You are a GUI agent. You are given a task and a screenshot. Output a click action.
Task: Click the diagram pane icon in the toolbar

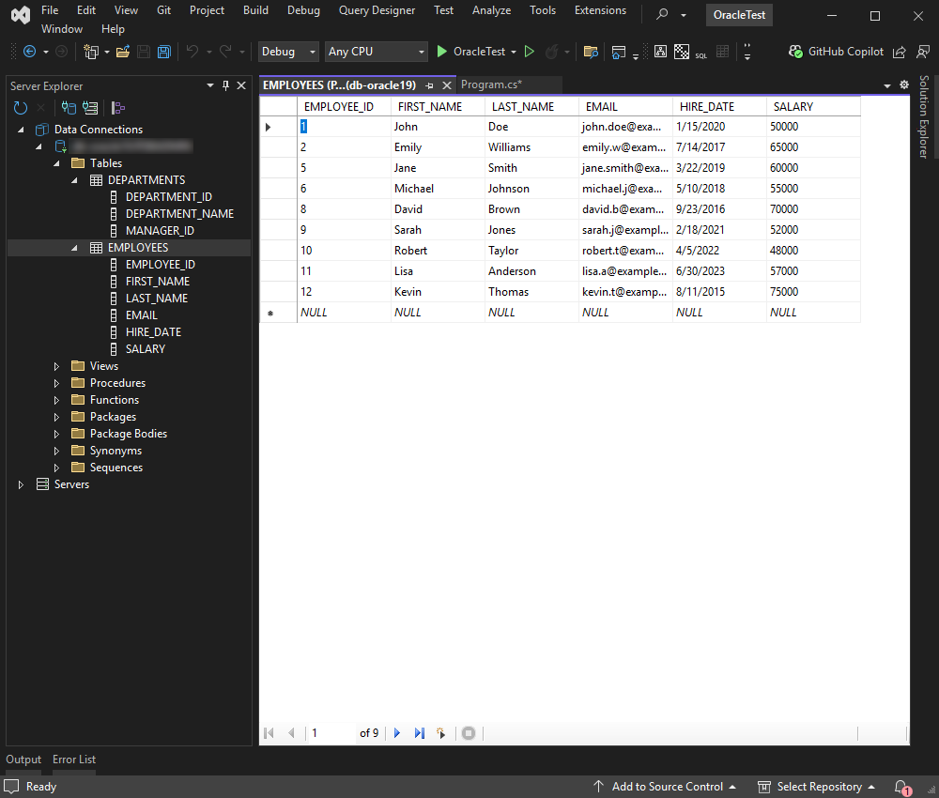[660, 51]
